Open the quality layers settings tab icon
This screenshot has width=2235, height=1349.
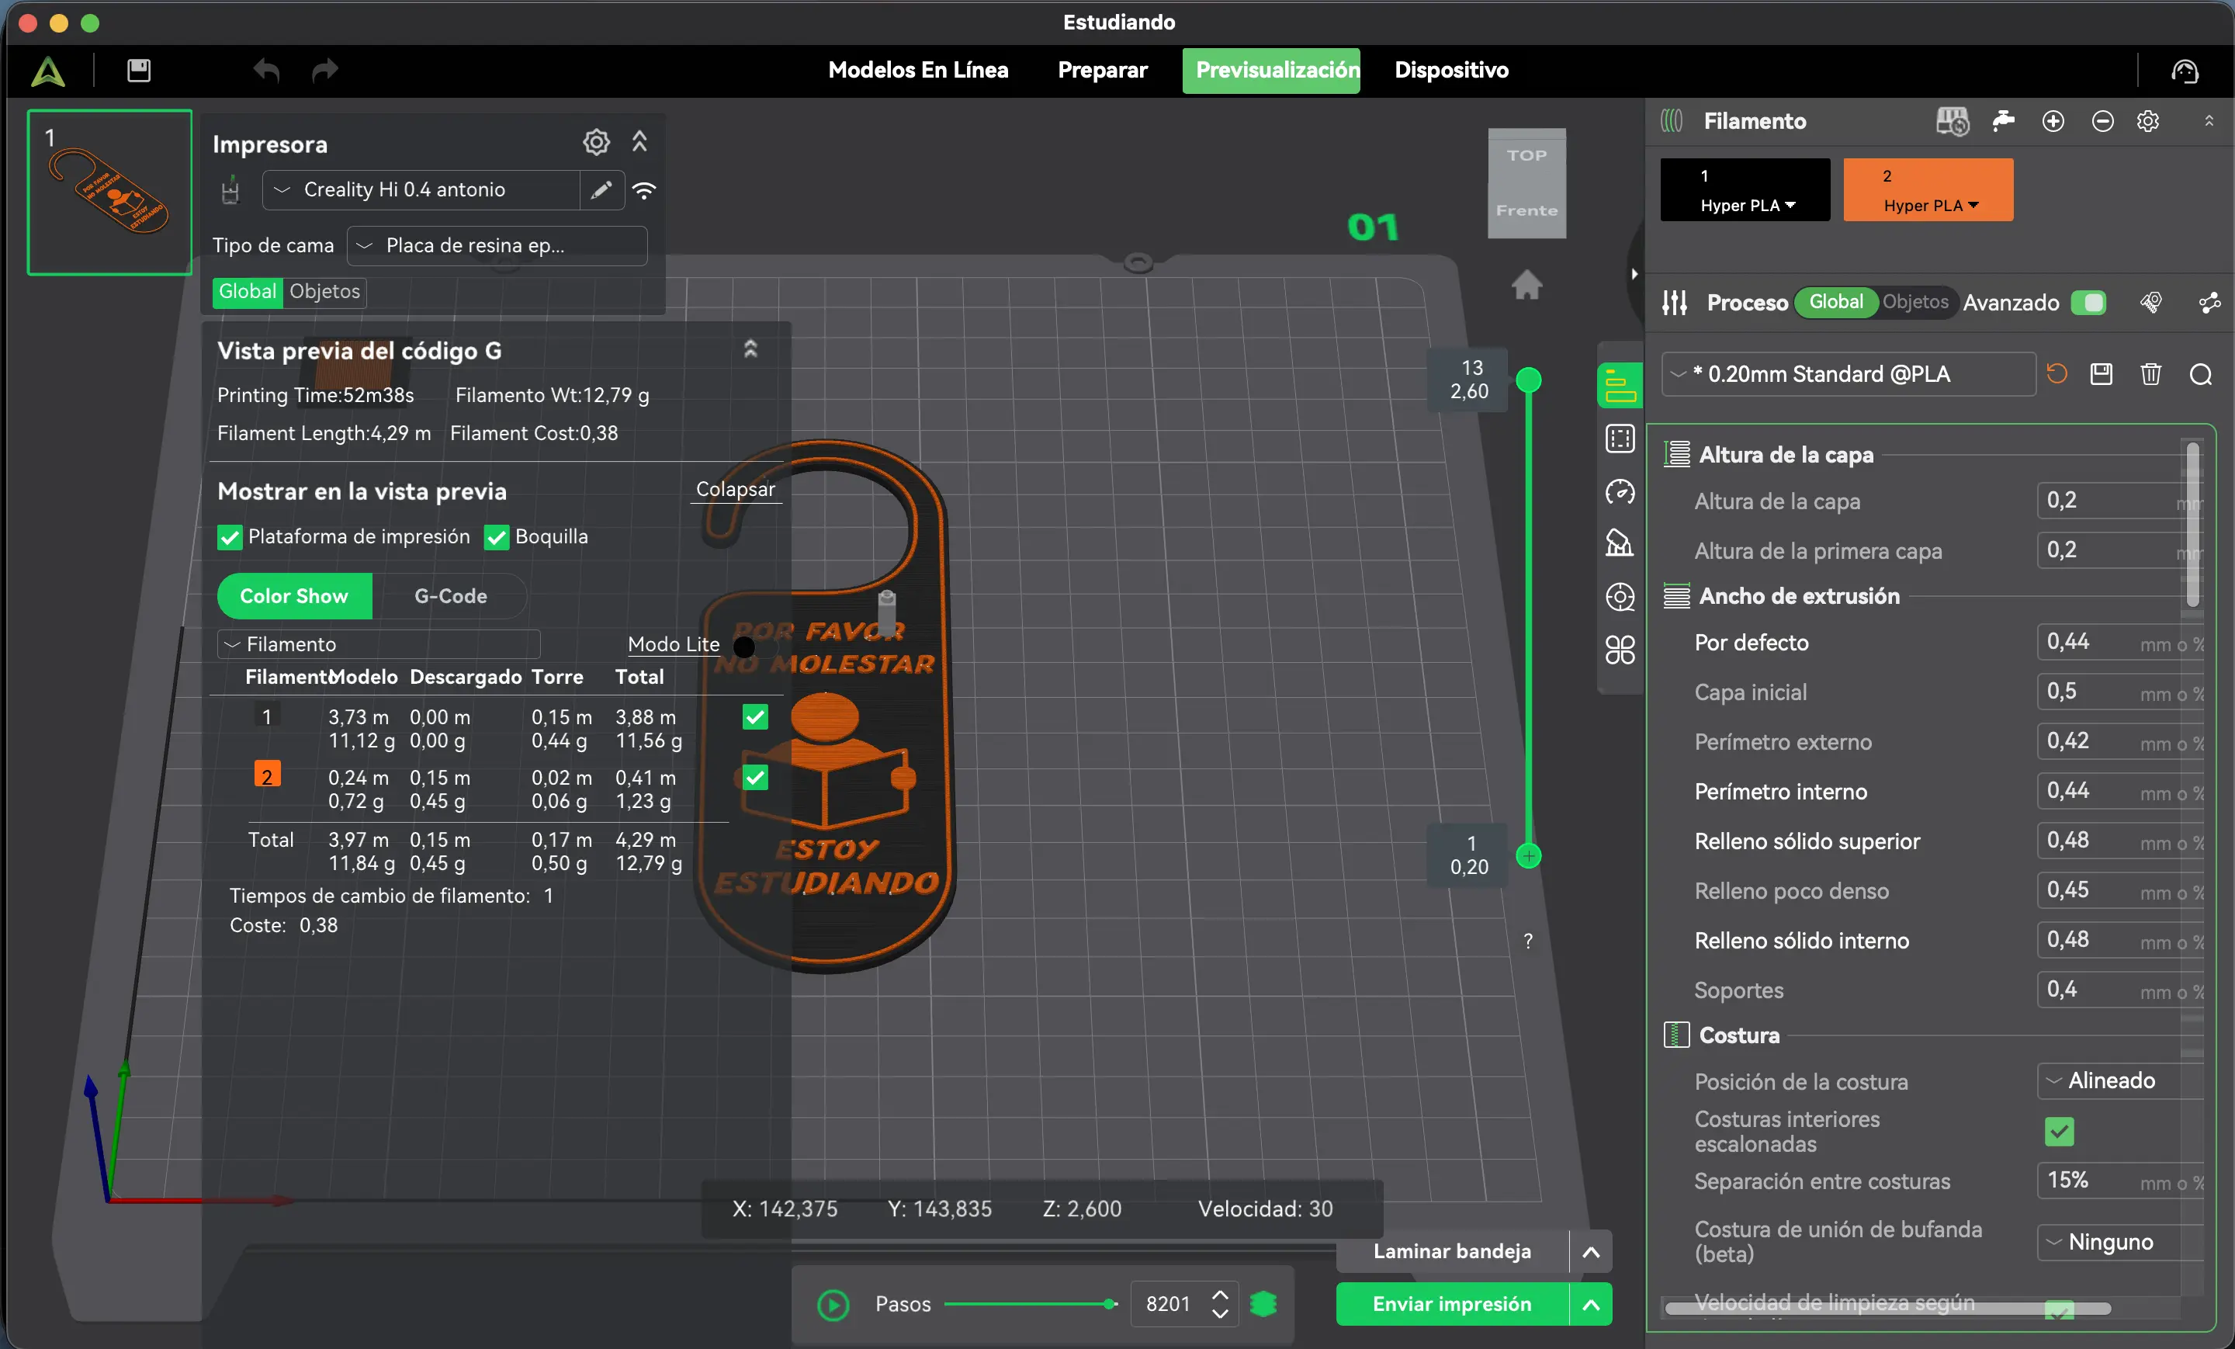pos(1620,387)
